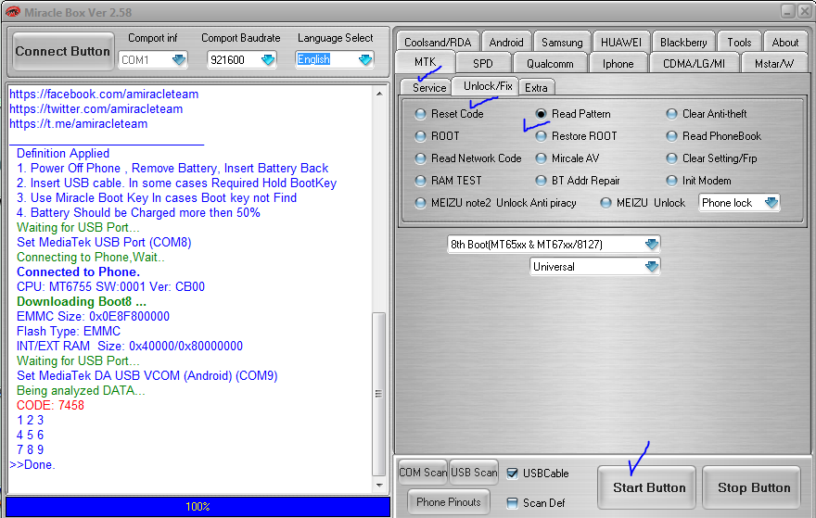
Task: Click the USB Scan button
Action: pyautogui.click(x=474, y=473)
